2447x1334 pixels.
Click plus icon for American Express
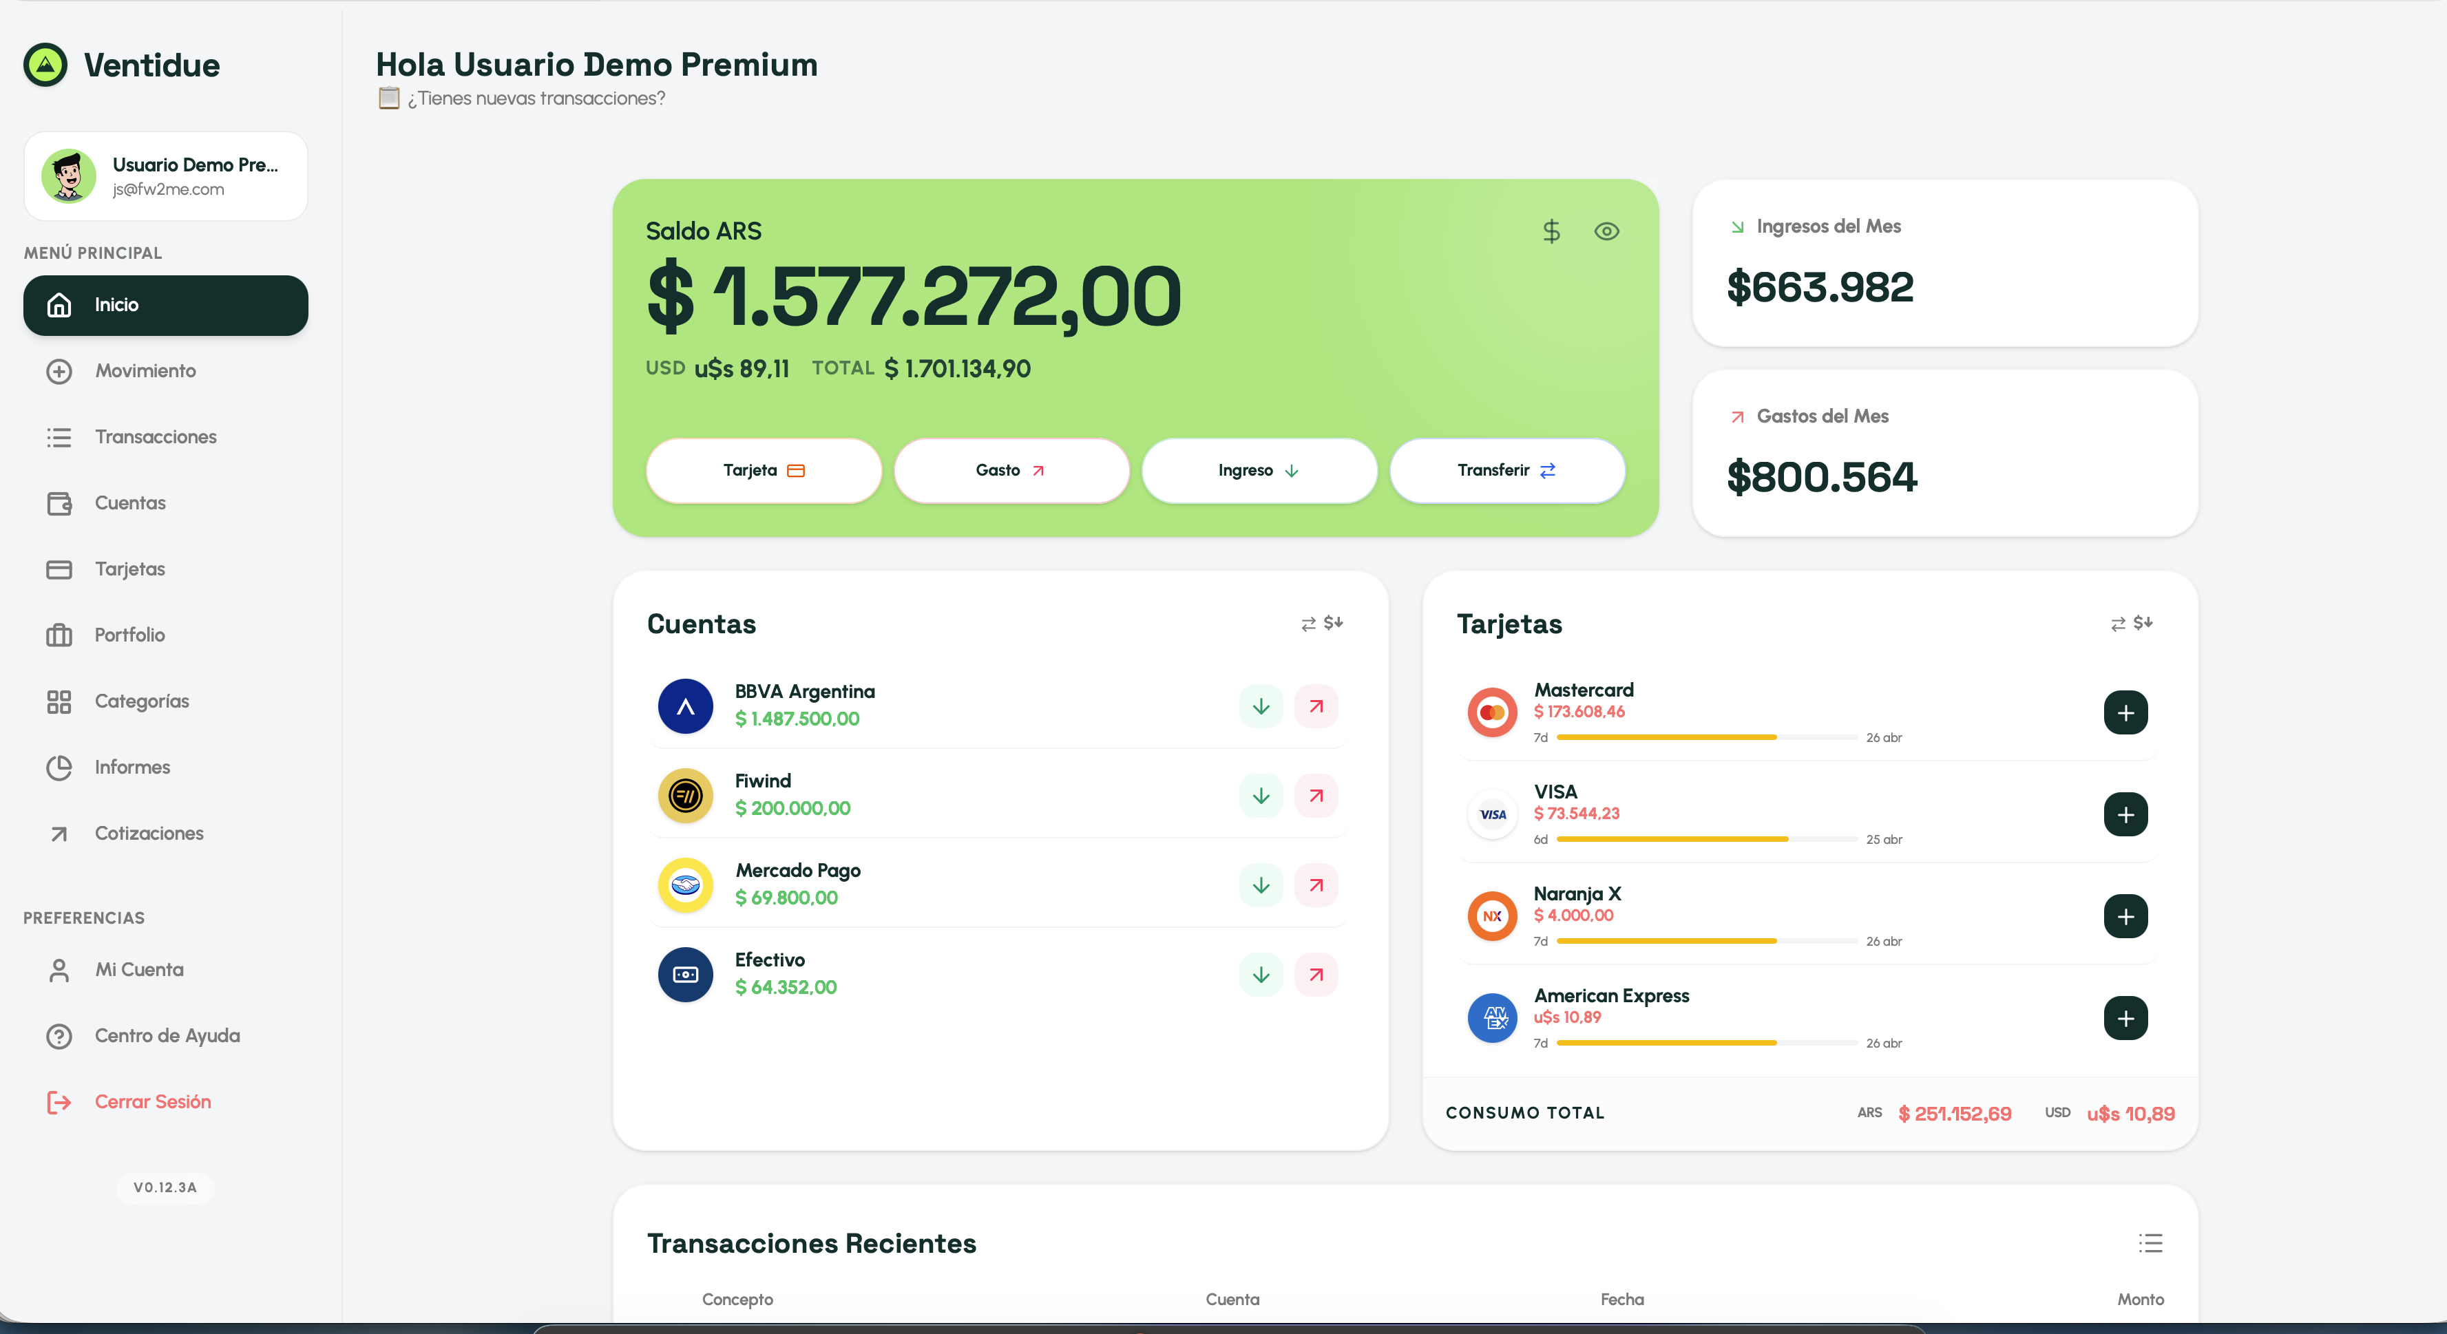click(x=2125, y=1019)
